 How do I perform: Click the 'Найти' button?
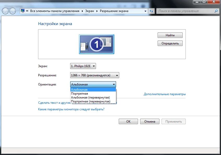pyautogui.click(x=170, y=35)
